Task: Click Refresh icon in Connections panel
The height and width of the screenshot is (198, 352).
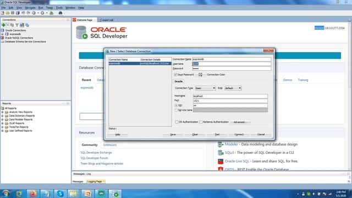Action: click(12, 25)
